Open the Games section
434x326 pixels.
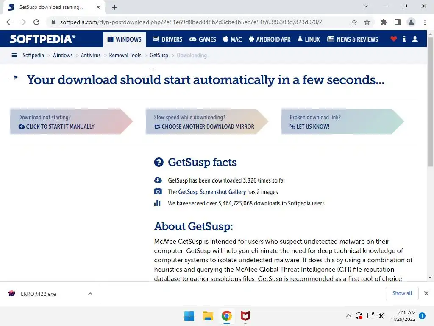203,39
